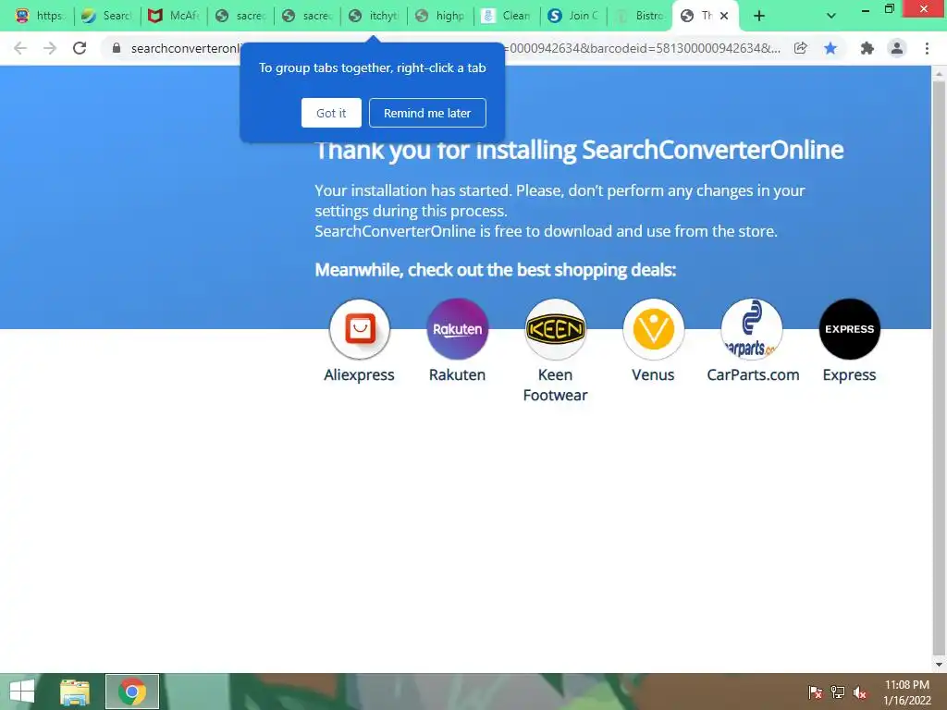Switch to the first https tab
This screenshot has width=947, height=710.
(40, 16)
